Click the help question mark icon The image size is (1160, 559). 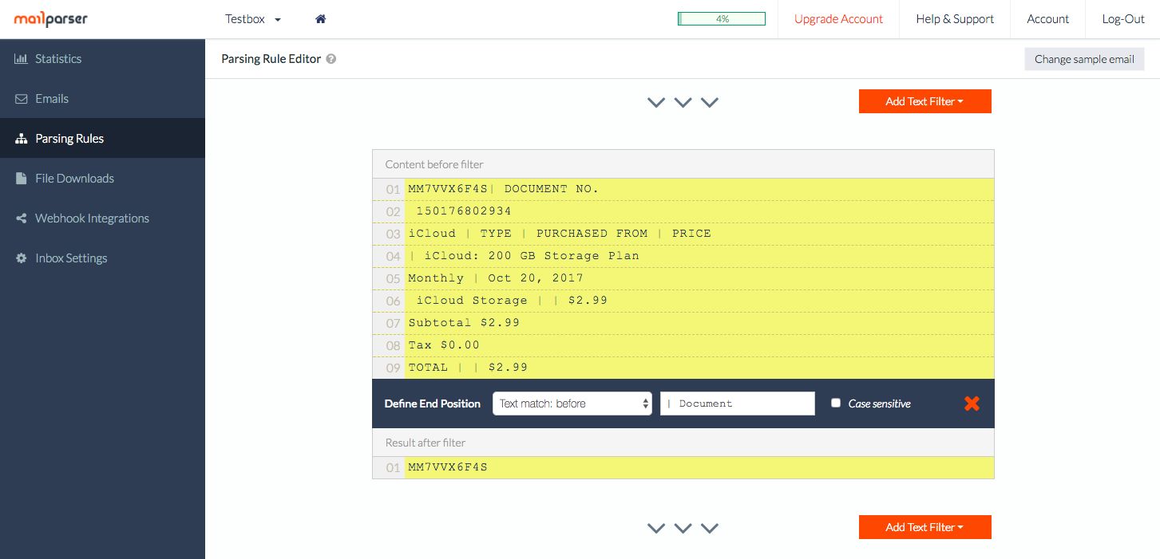tap(331, 59)
